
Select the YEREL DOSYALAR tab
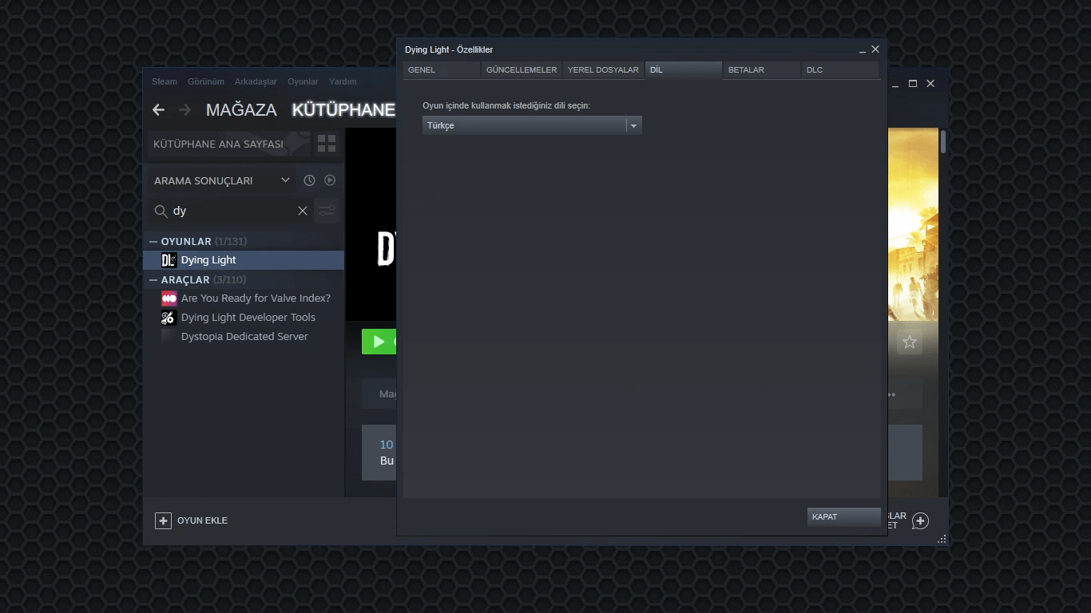pyautogui.click(x=603, y=70)
